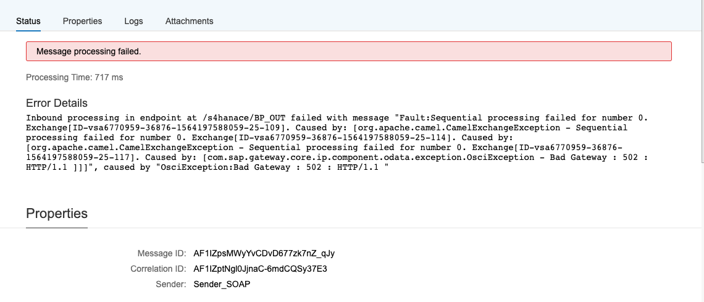The width and height of the screenshot is (704, 302).
Task: Click the Sender label
Action: coord(170,284)
